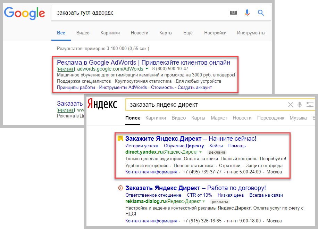Switch to the Google Новости tab
The height and width of the screenshot is (229, 318).
[x=140, y=33]
